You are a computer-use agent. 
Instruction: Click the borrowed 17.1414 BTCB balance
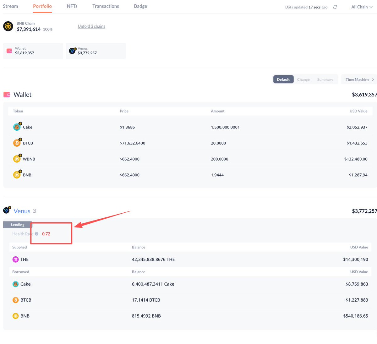coord(146,300)
